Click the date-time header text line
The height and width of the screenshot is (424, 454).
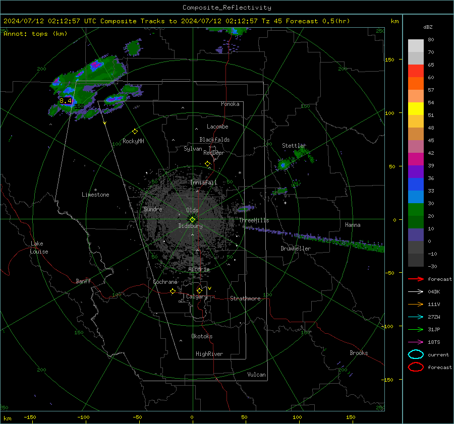(x=177, y=21)
